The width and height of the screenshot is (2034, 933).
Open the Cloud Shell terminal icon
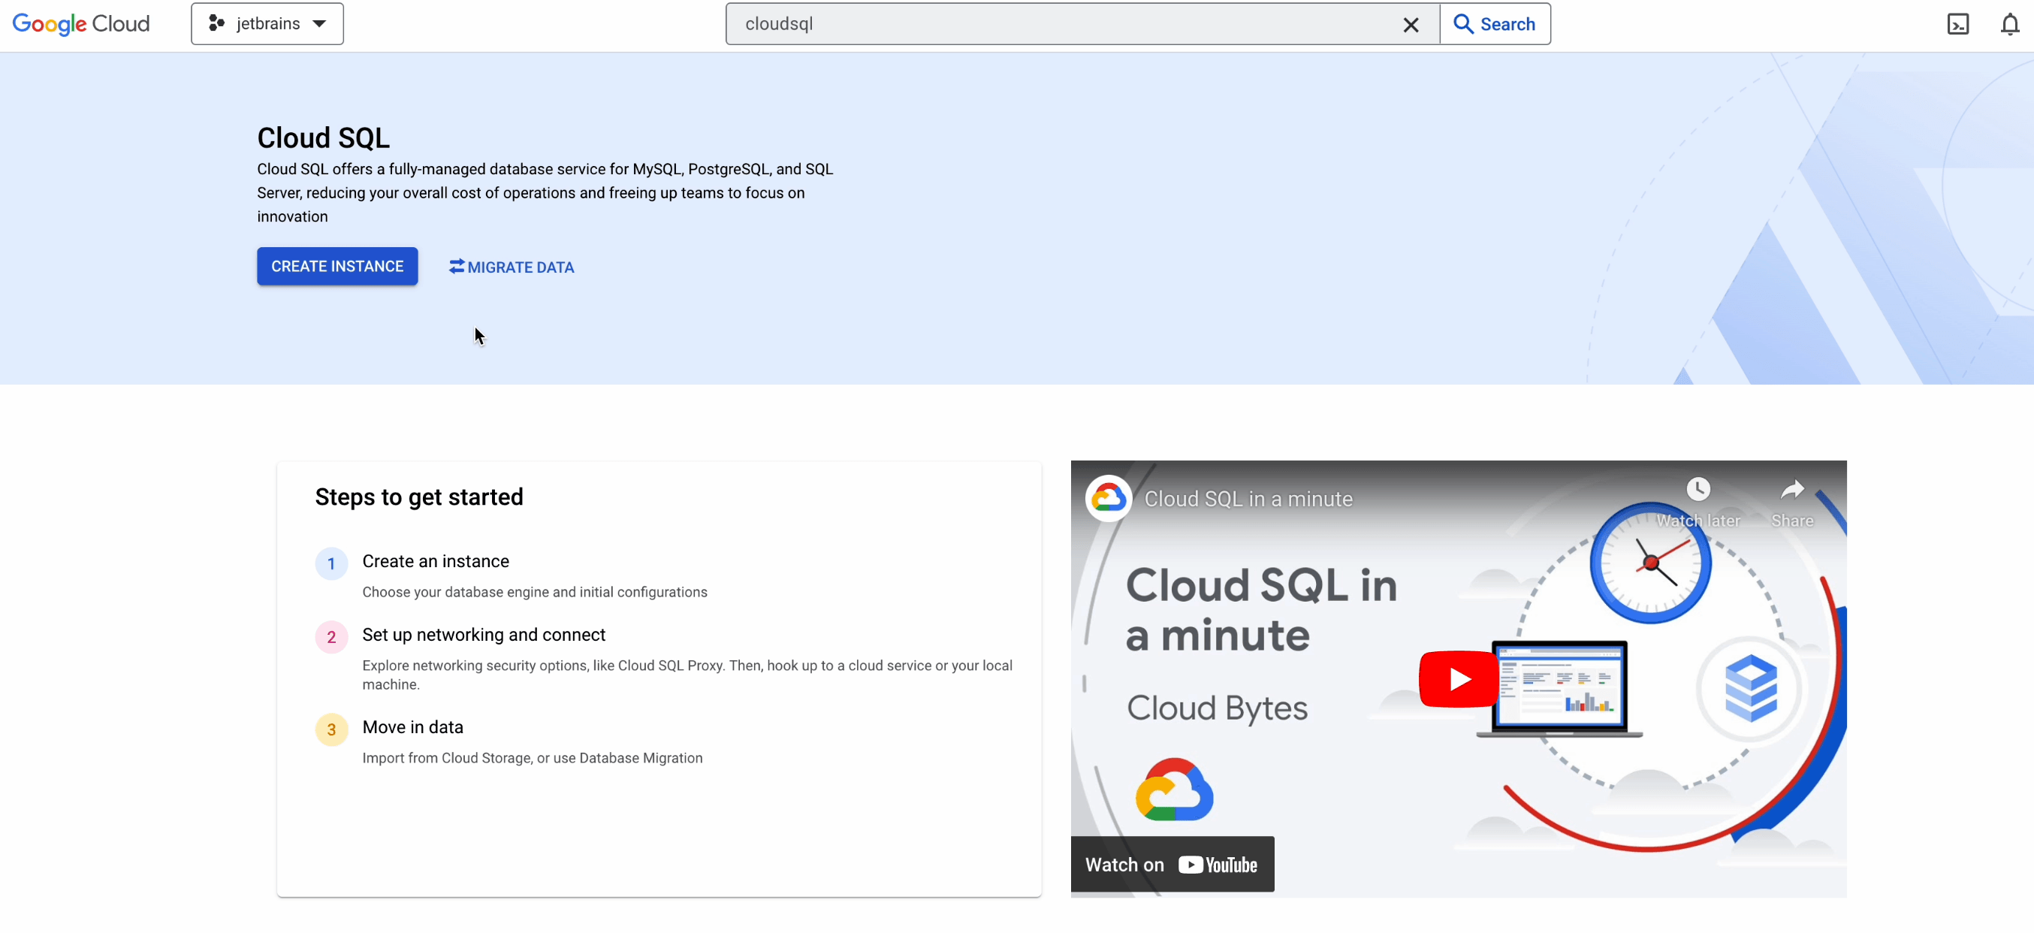click(x=1957, y=25)
